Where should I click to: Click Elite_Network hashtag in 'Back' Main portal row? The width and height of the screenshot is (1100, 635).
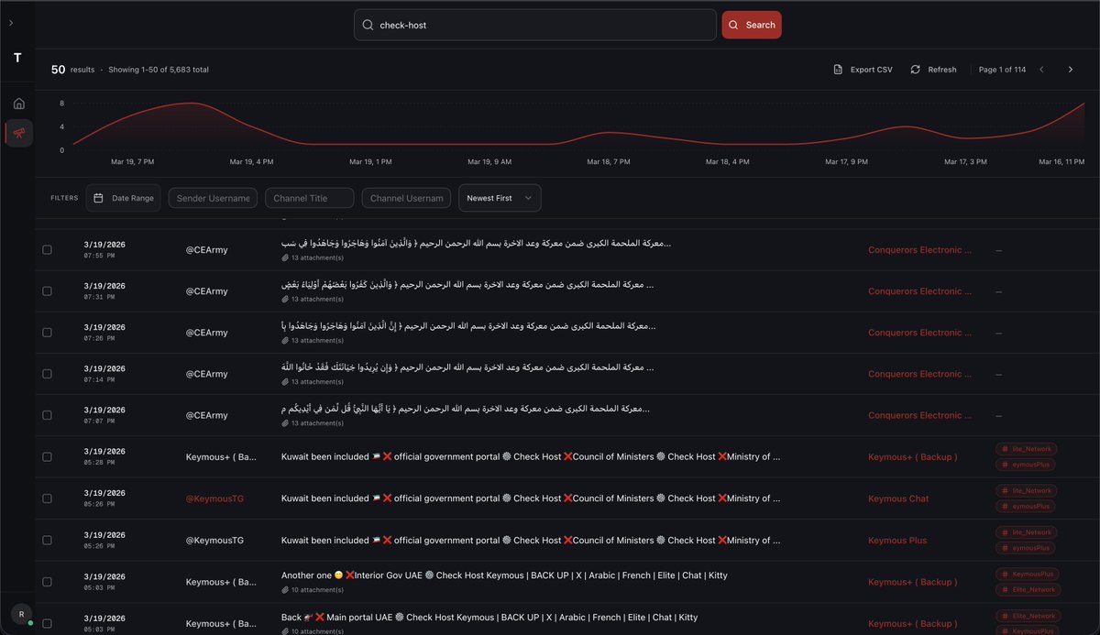[1027, 616]
